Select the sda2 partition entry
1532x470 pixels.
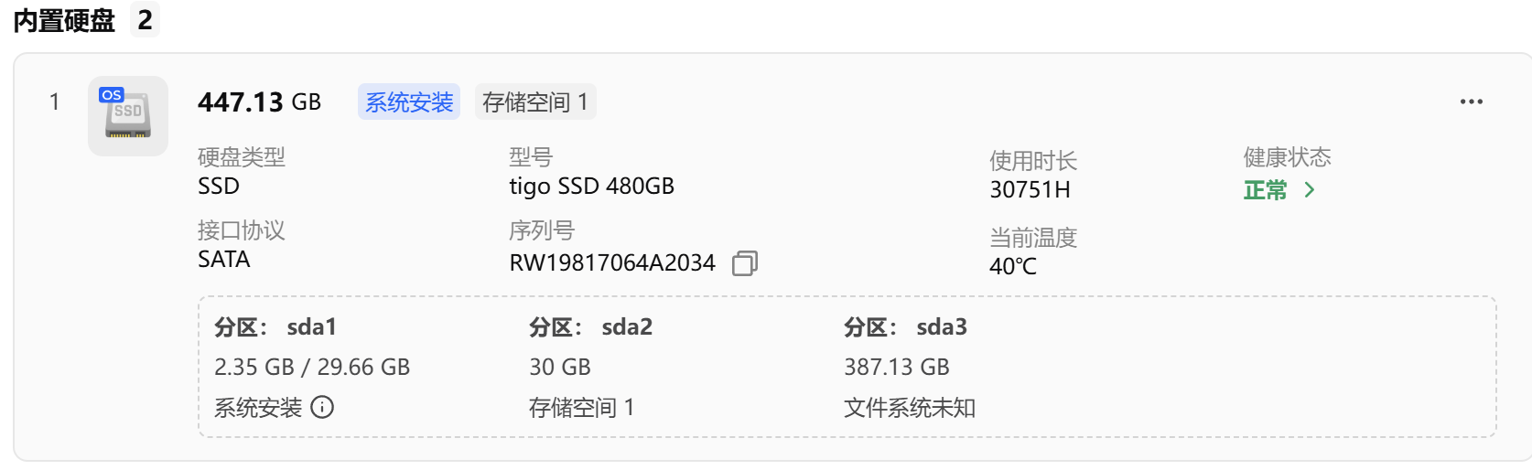click(626, 327)
